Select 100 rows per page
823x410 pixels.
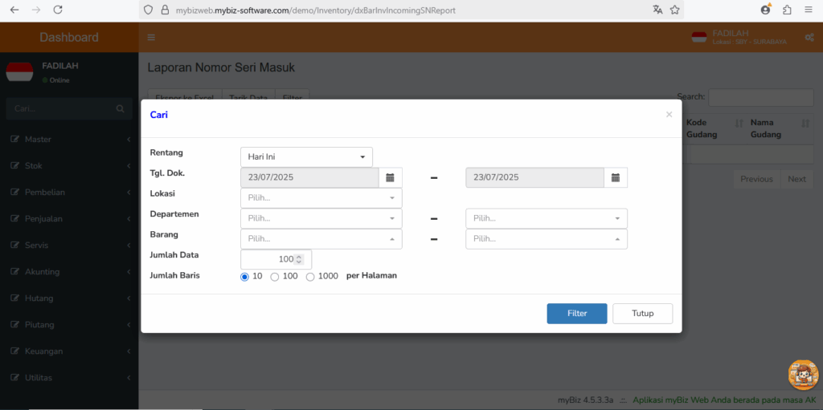click(x=275, y=277)
